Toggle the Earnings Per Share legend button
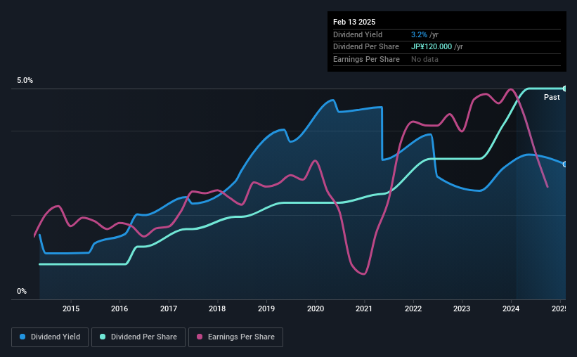 click(x=235, y=337)
